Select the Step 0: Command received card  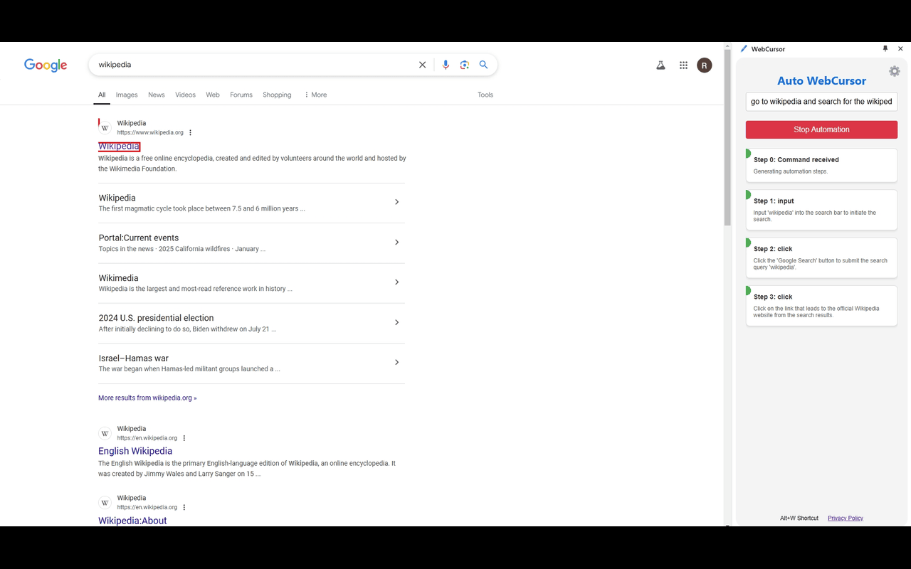821,165
